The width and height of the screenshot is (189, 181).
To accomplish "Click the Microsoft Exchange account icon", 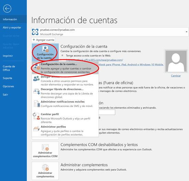I will point(35,32).
